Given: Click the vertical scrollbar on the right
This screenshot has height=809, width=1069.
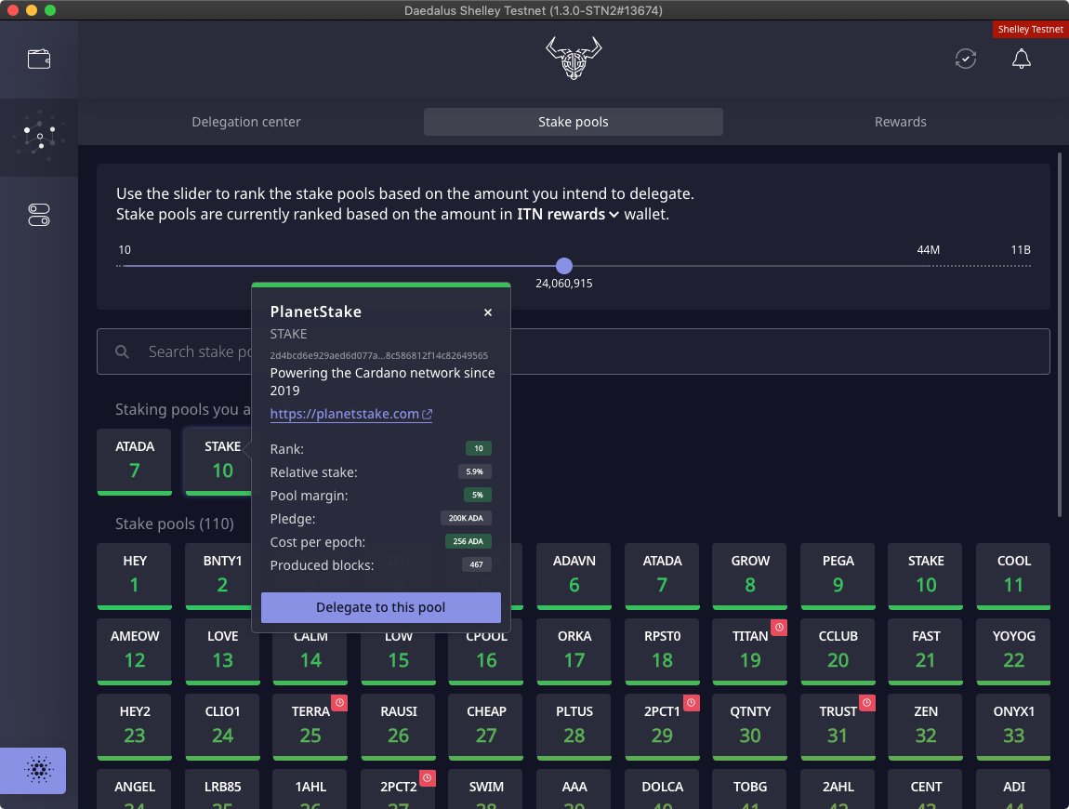Looking at the screenshot, I should (x=1060, y=335).
